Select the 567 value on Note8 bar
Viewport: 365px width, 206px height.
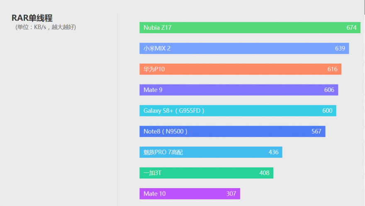click(316, 131)
